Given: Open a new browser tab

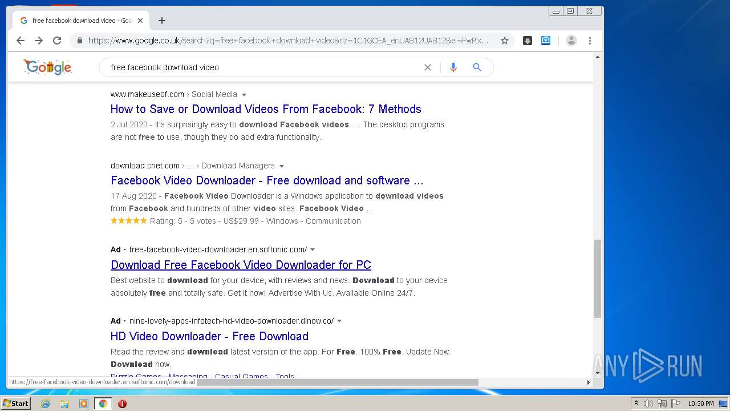Looking at the screenshot, I should 162,21.
